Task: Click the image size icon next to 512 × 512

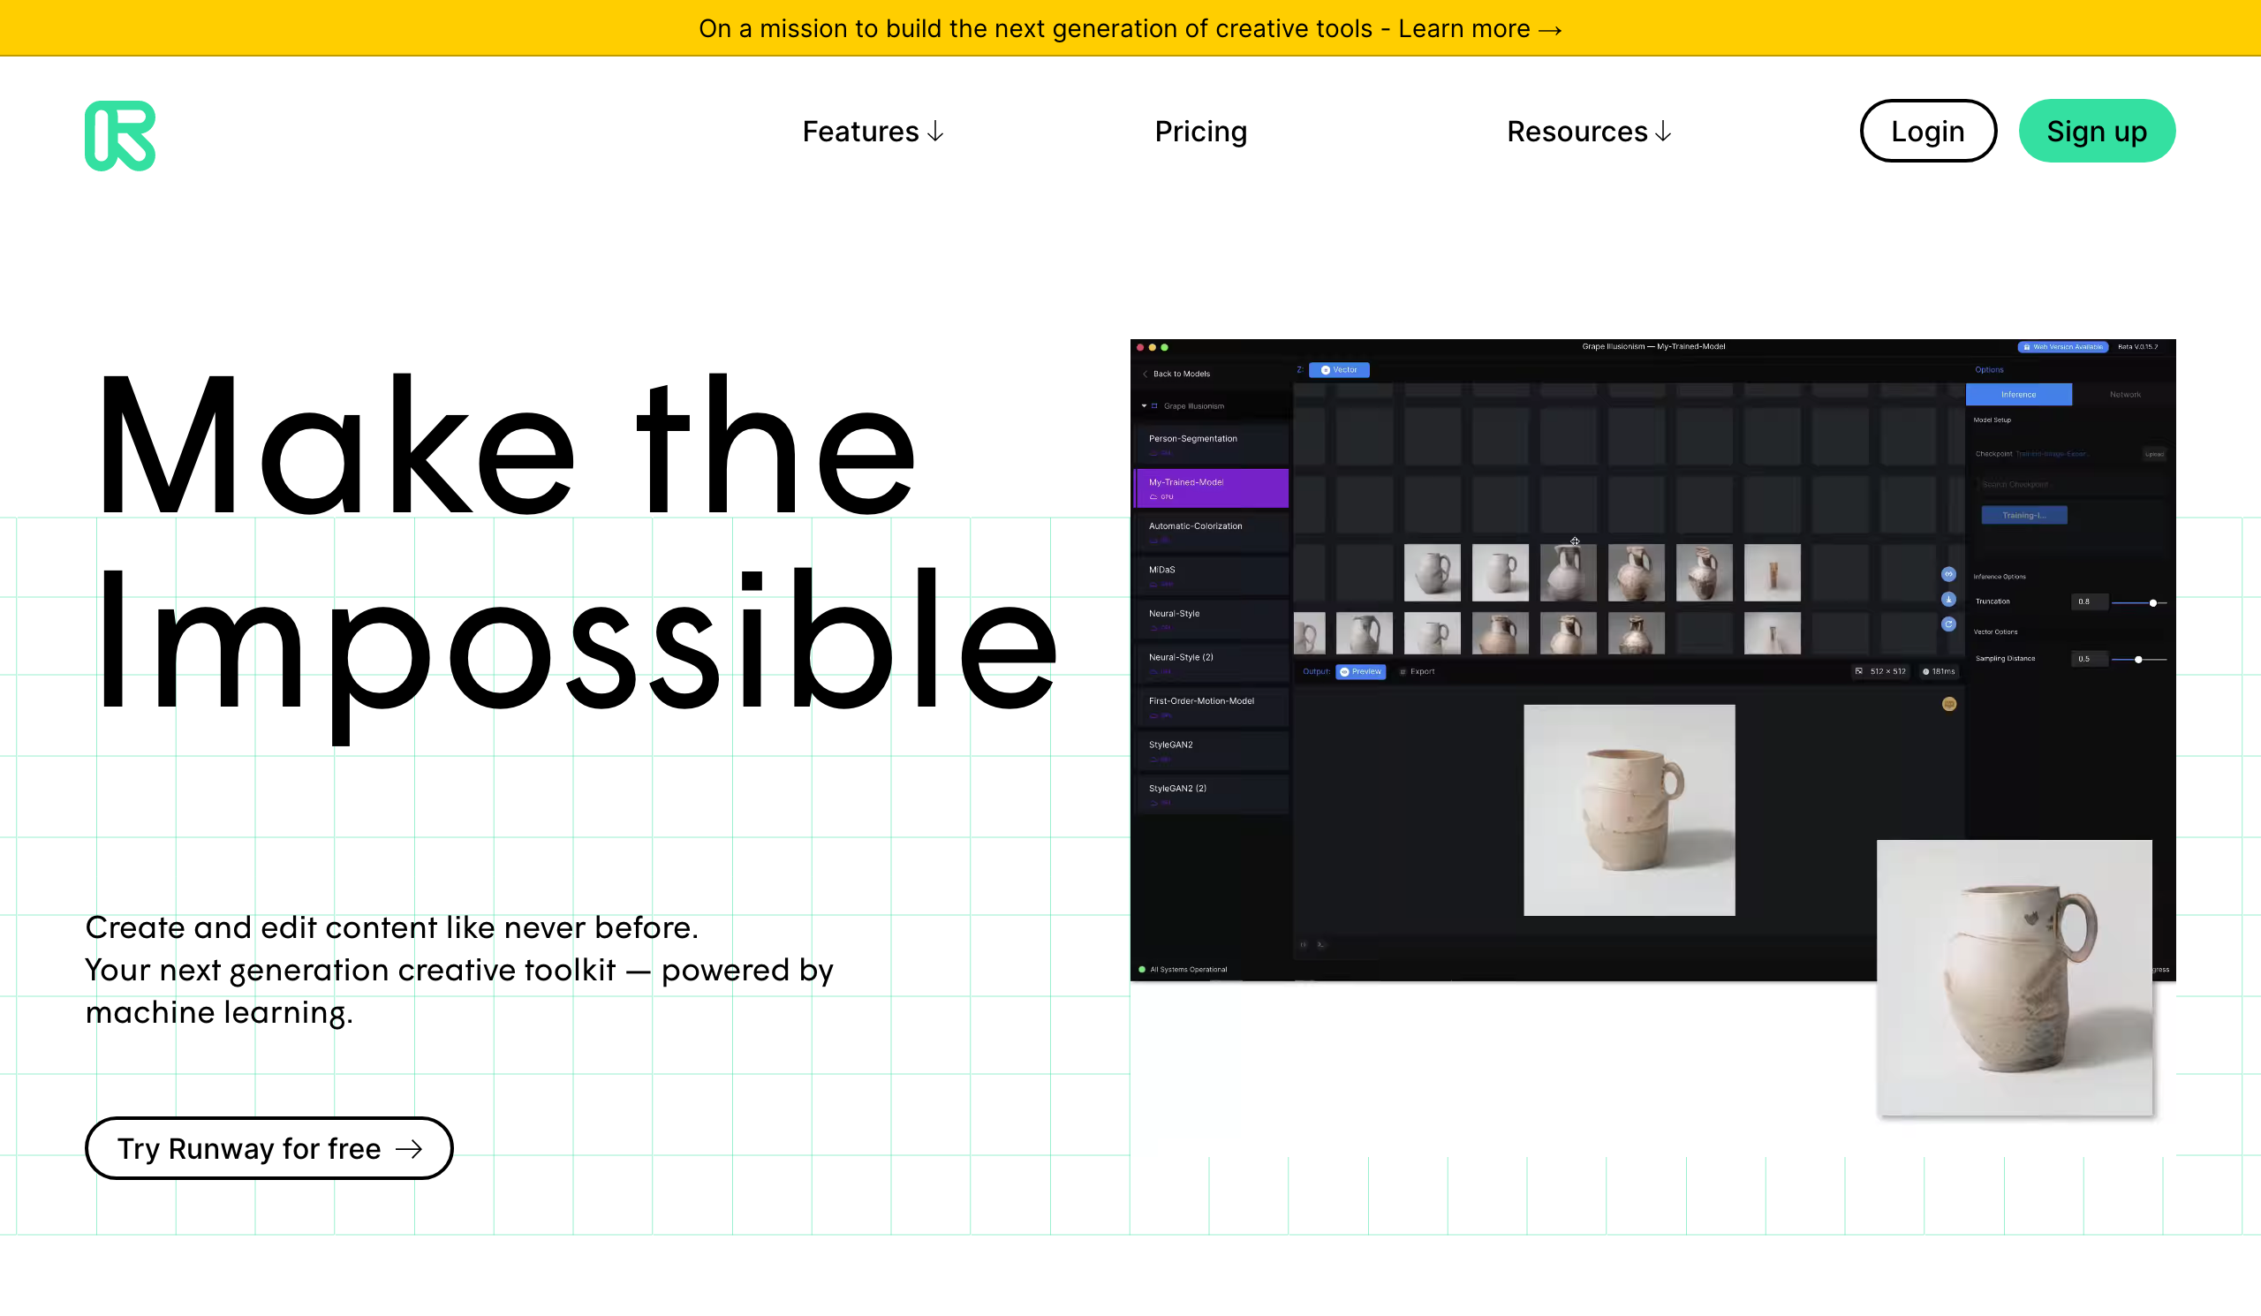Action: (x=1859, y=671)
